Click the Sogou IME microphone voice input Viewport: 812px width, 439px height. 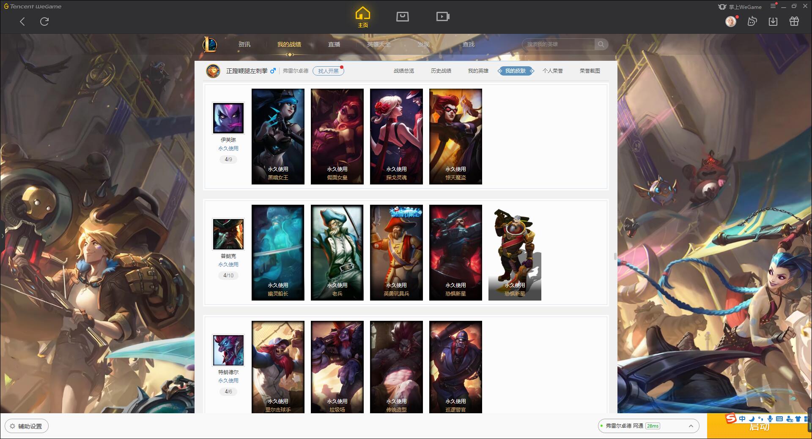[770, 419]
